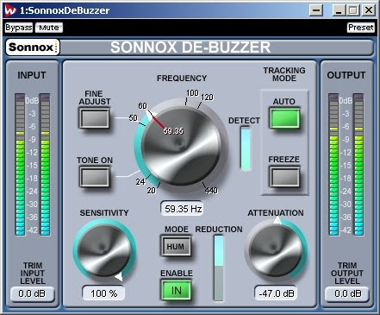This screenshot has height=315, width=380.
Task: Toggle the Fine Adjust button
Action: (94, 118)
